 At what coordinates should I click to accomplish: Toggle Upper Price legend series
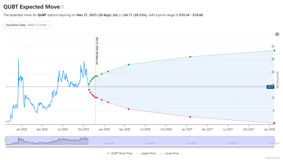point(146,153)
